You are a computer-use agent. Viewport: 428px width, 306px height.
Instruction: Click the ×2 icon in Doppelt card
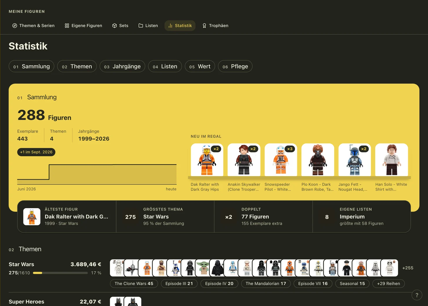click(x=229, y=217)
